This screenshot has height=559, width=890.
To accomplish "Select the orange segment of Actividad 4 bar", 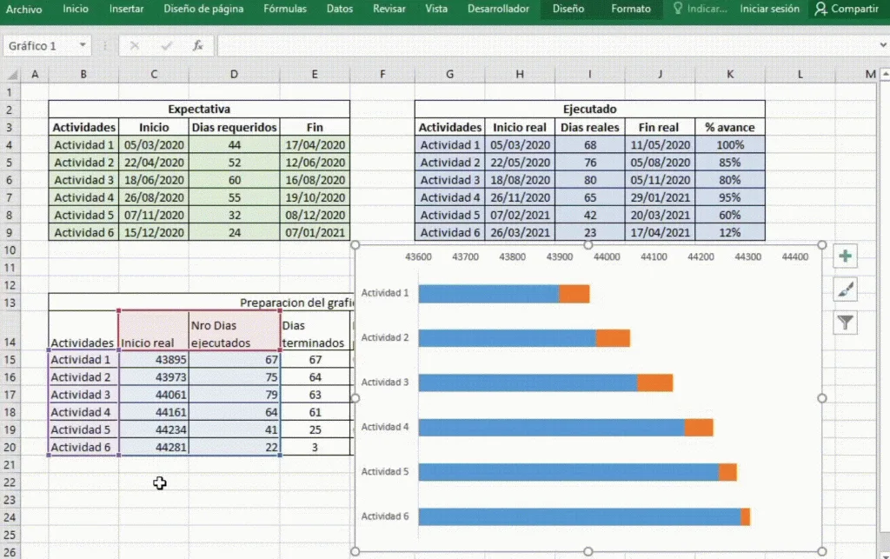I will 699,428.
